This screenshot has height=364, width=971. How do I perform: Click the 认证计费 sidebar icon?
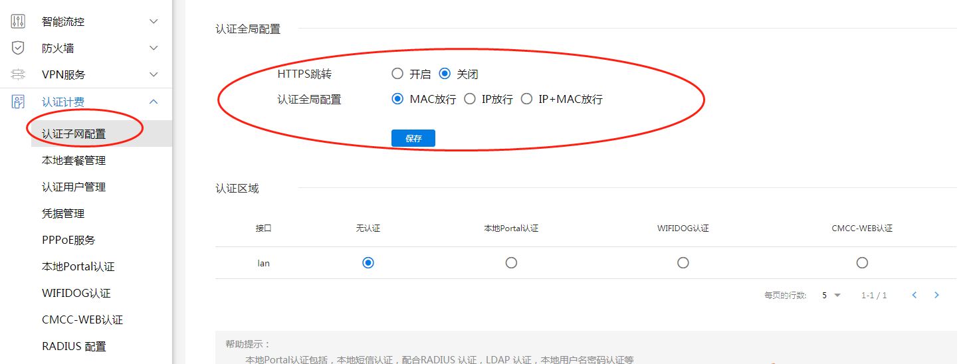[x=18, y=102]
